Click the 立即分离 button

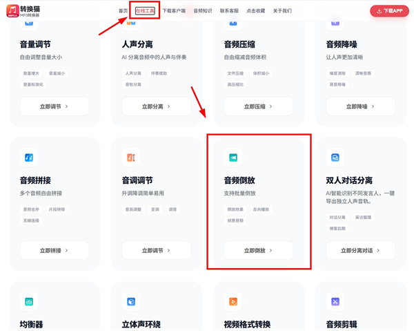point(157,106)
